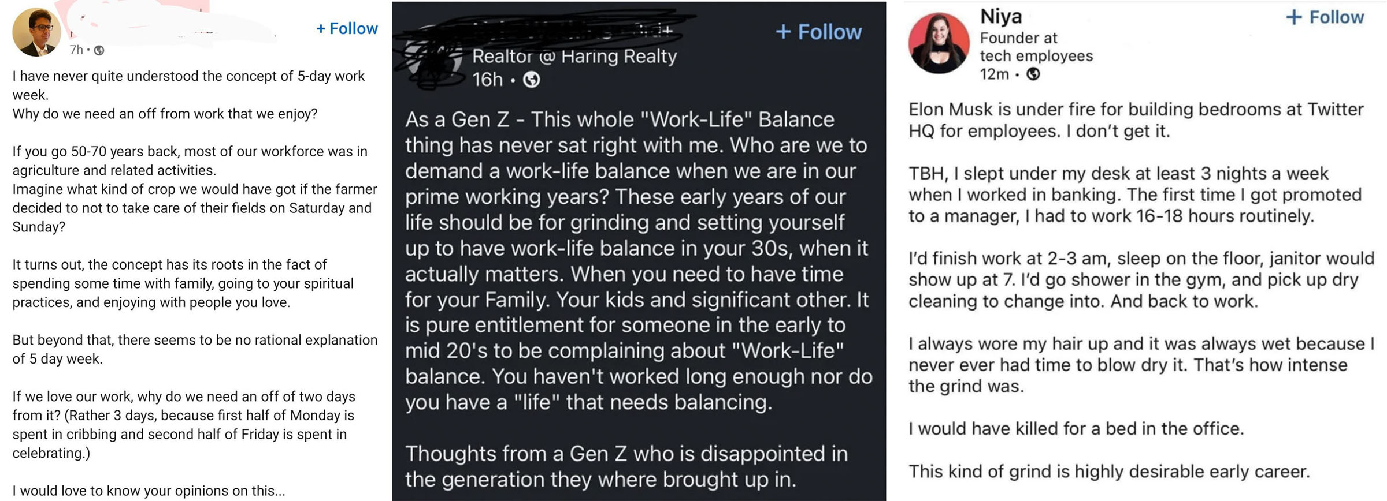Click the globe icon beside 12m
Image resolution: width=1387 pixels, height=501 pixels.
(x=1033, y=74)
